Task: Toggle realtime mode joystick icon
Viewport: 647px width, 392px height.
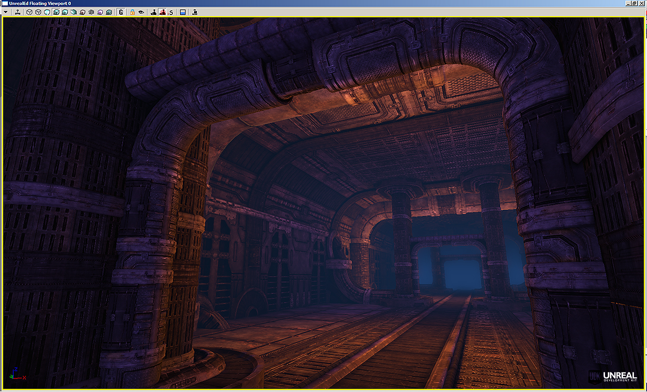Action: [18, 12]
